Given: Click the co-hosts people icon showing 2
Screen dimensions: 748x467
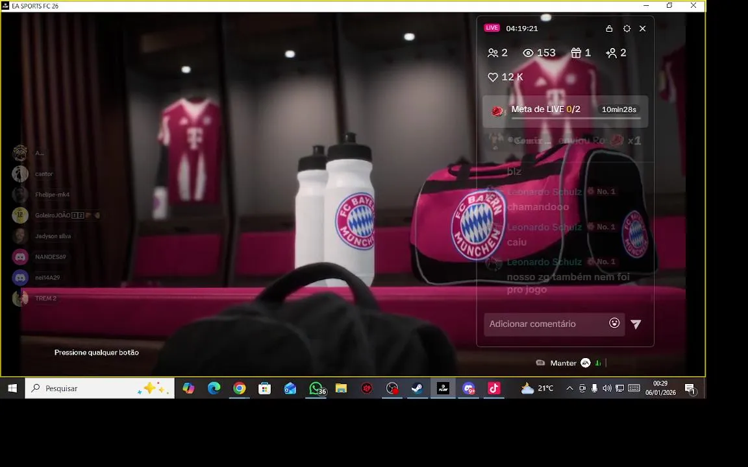Looking at the screenshot, I should (x=493, y=53).
